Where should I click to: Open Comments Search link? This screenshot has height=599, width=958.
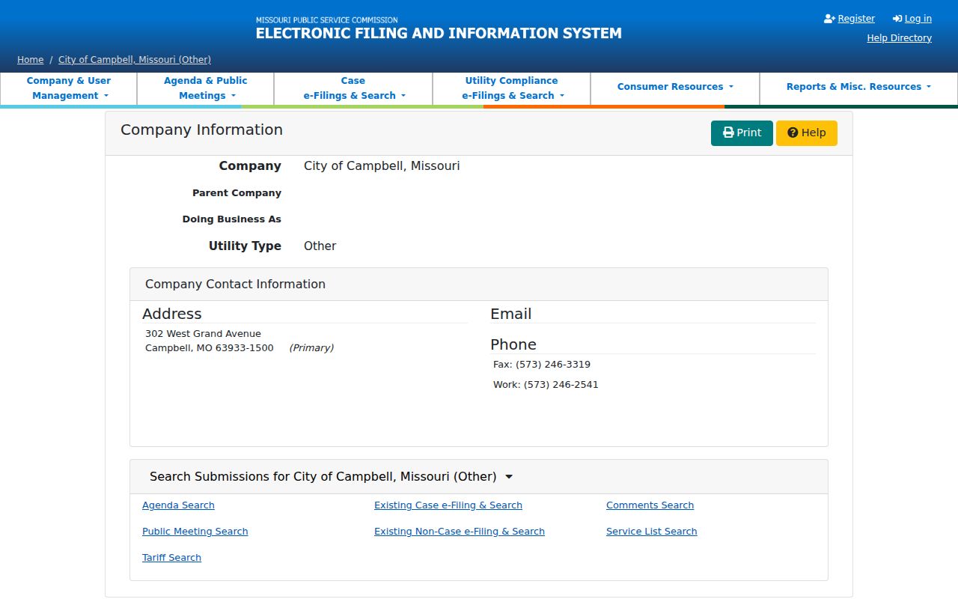click(x=650, y=505)
